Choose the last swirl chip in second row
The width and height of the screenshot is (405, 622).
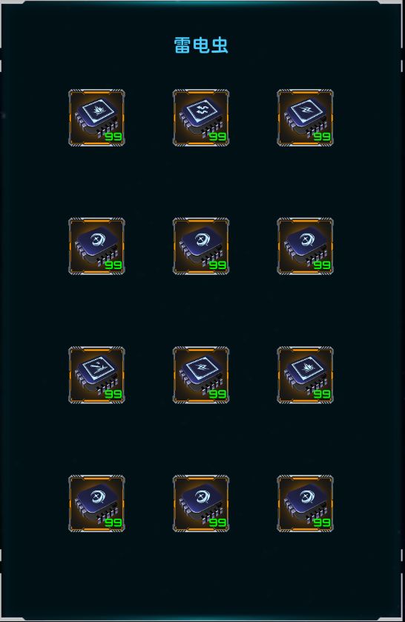(x=306, y=246)
